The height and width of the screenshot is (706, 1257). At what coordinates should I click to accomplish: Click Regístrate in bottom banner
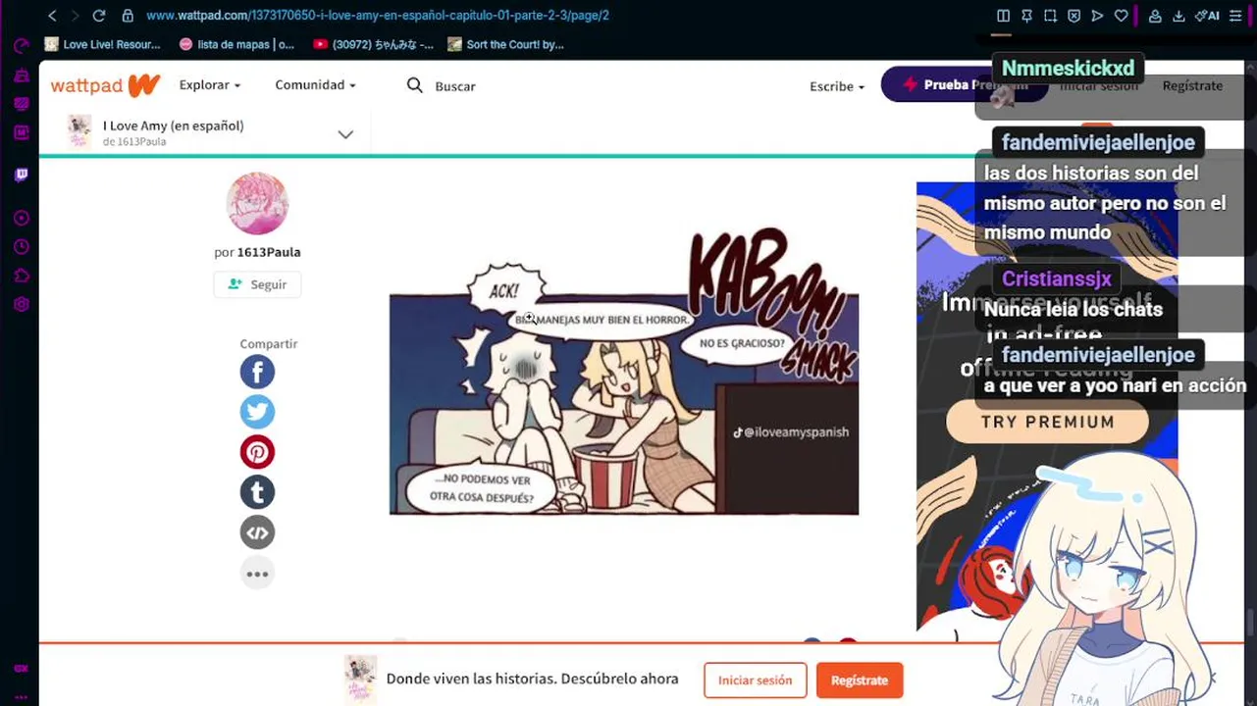tap(859, 681)
